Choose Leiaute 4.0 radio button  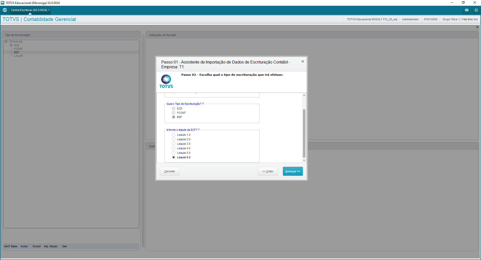[x=174, y=148]
